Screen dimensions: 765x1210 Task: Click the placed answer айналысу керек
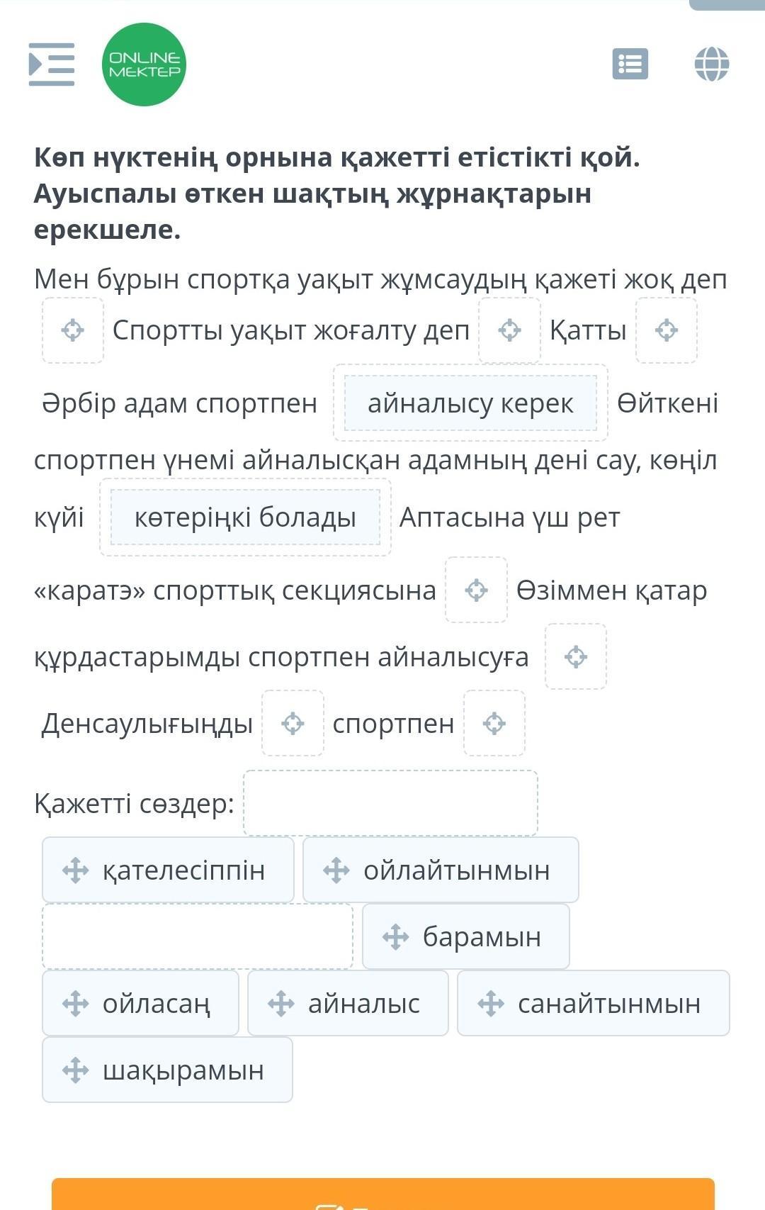tap(470, 403)
